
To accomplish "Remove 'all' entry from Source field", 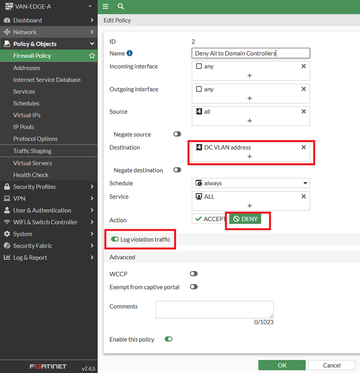I will click(303, 111).
